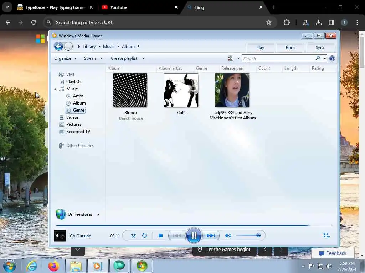
Task: Adjust the volume slider knob
Action: (x=258, y=235)
